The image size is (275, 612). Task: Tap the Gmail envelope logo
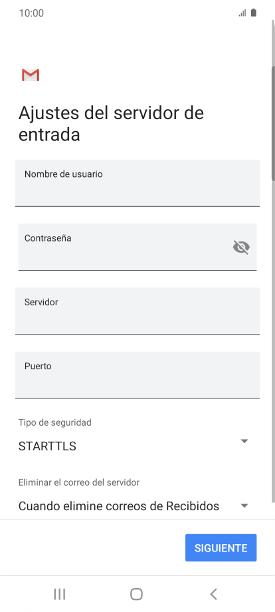point(31,75)
